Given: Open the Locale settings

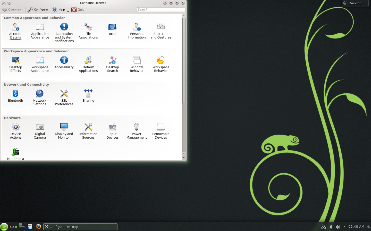Looking at the screenshot, I should click(x=112, y=29).
